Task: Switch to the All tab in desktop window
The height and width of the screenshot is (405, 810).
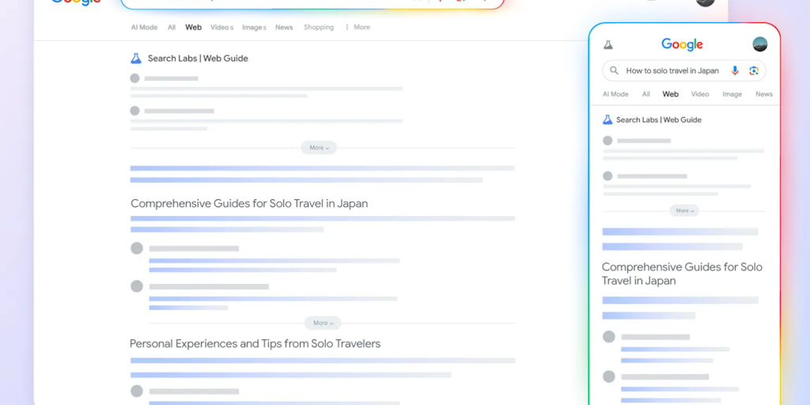Action: tap(172, 28)
